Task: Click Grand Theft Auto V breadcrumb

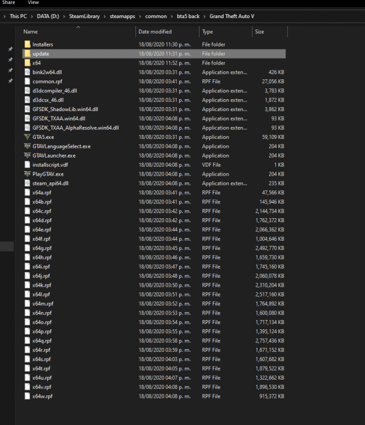Action: coord(232,16)
